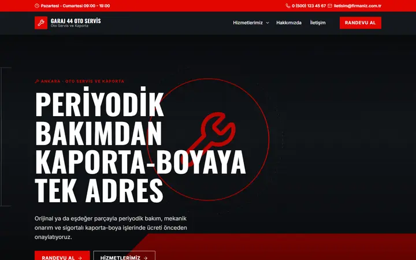Call the phone number 0 (500) 123 45 67
Viewport: 416px width, 260px height.
click(x=309, y=6)
